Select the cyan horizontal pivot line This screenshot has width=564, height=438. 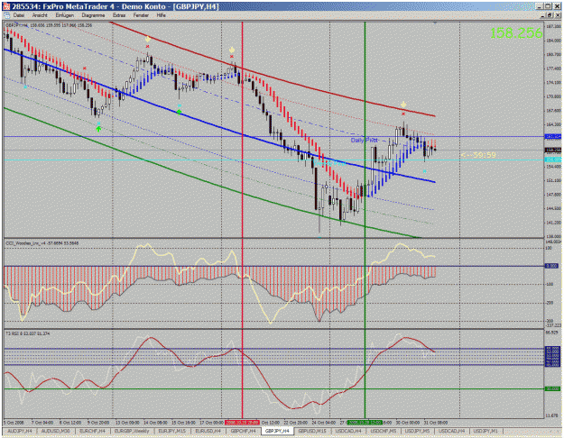(273, 160)
